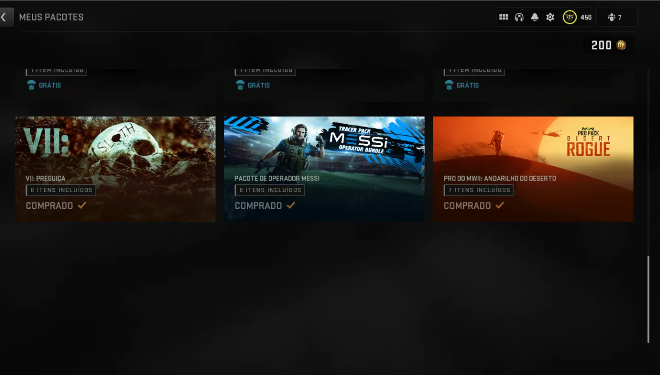Image resolution: width=660 pixels, height=375 pixels.
Task: Open the Messi Tracer Pack bundle artwork
Action: pos(324,169)
